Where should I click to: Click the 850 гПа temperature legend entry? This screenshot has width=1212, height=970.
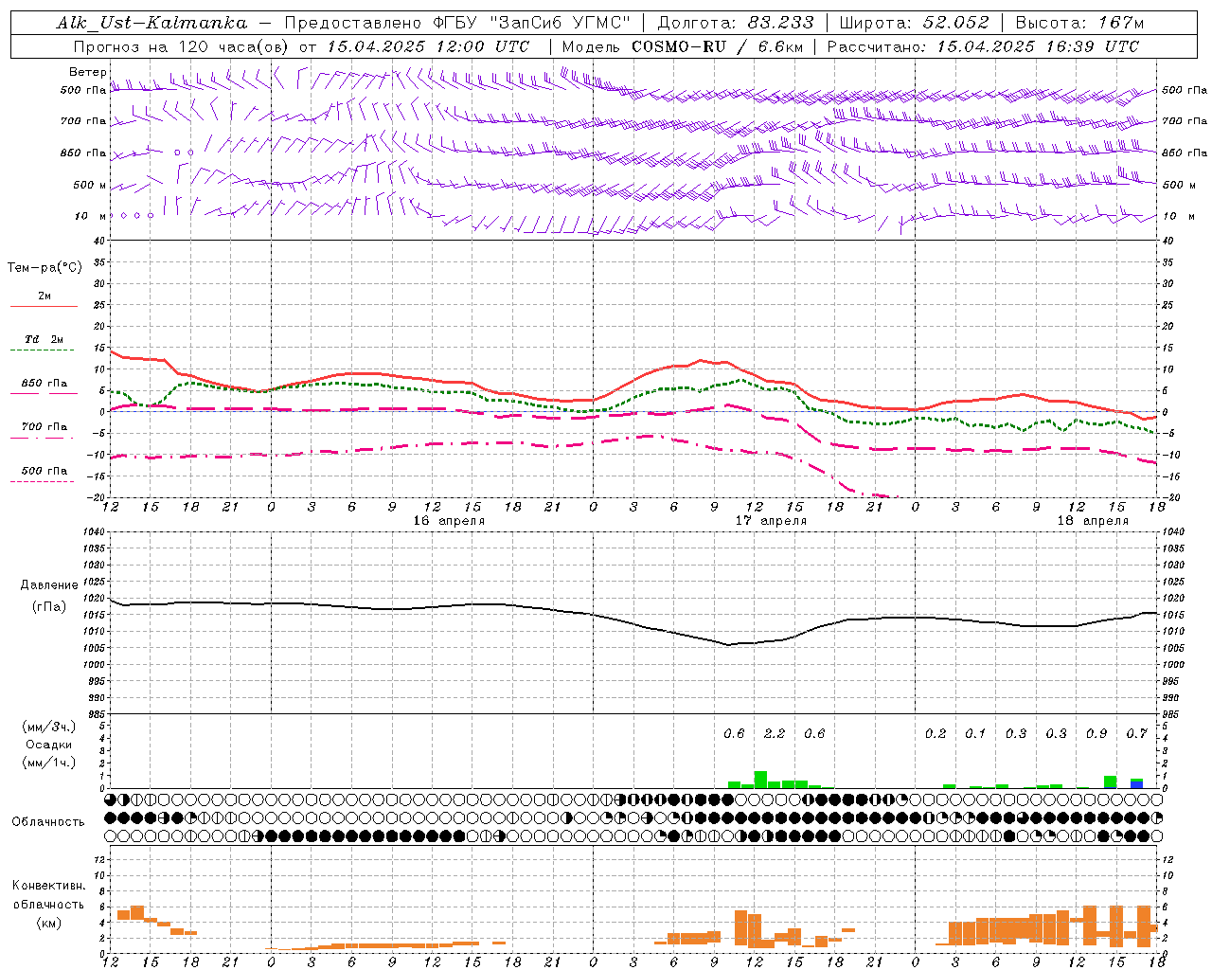44,384
